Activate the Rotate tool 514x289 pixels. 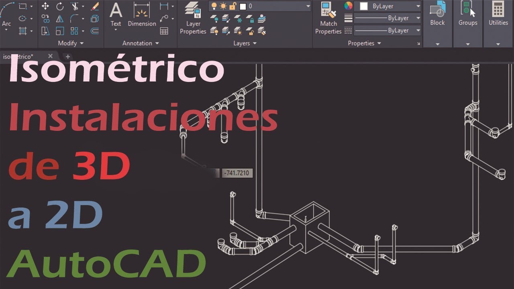coord(60,6)
